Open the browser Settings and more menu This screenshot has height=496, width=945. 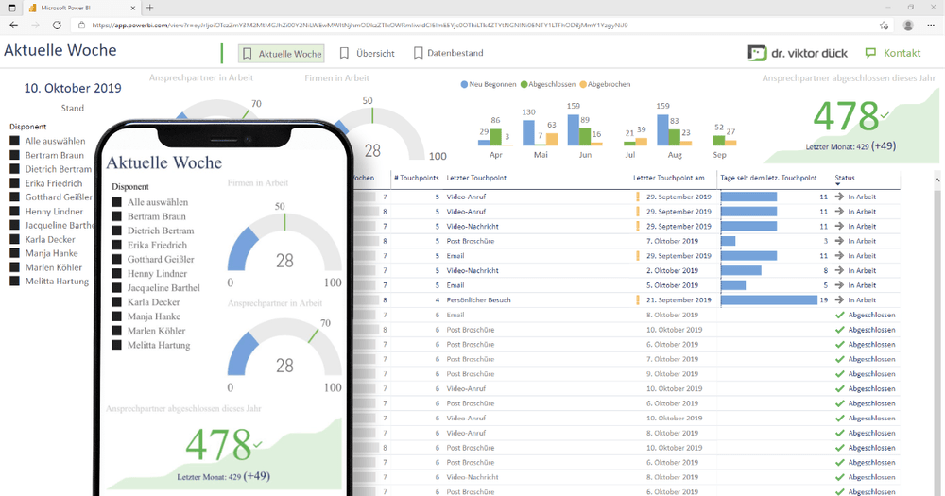931,25
